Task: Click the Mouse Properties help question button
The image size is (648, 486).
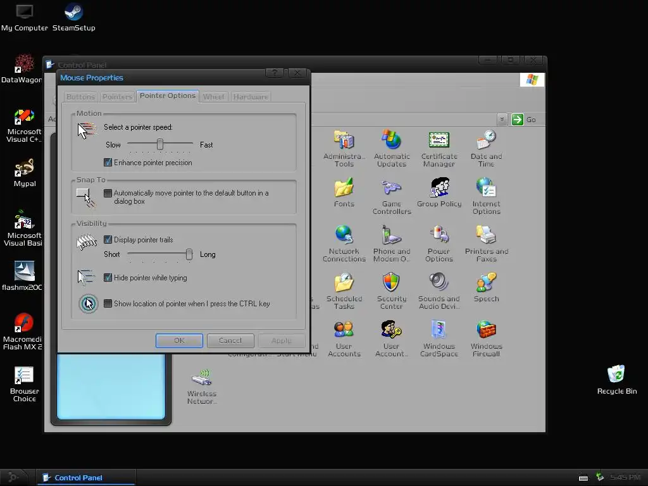Action: (275, 73)
